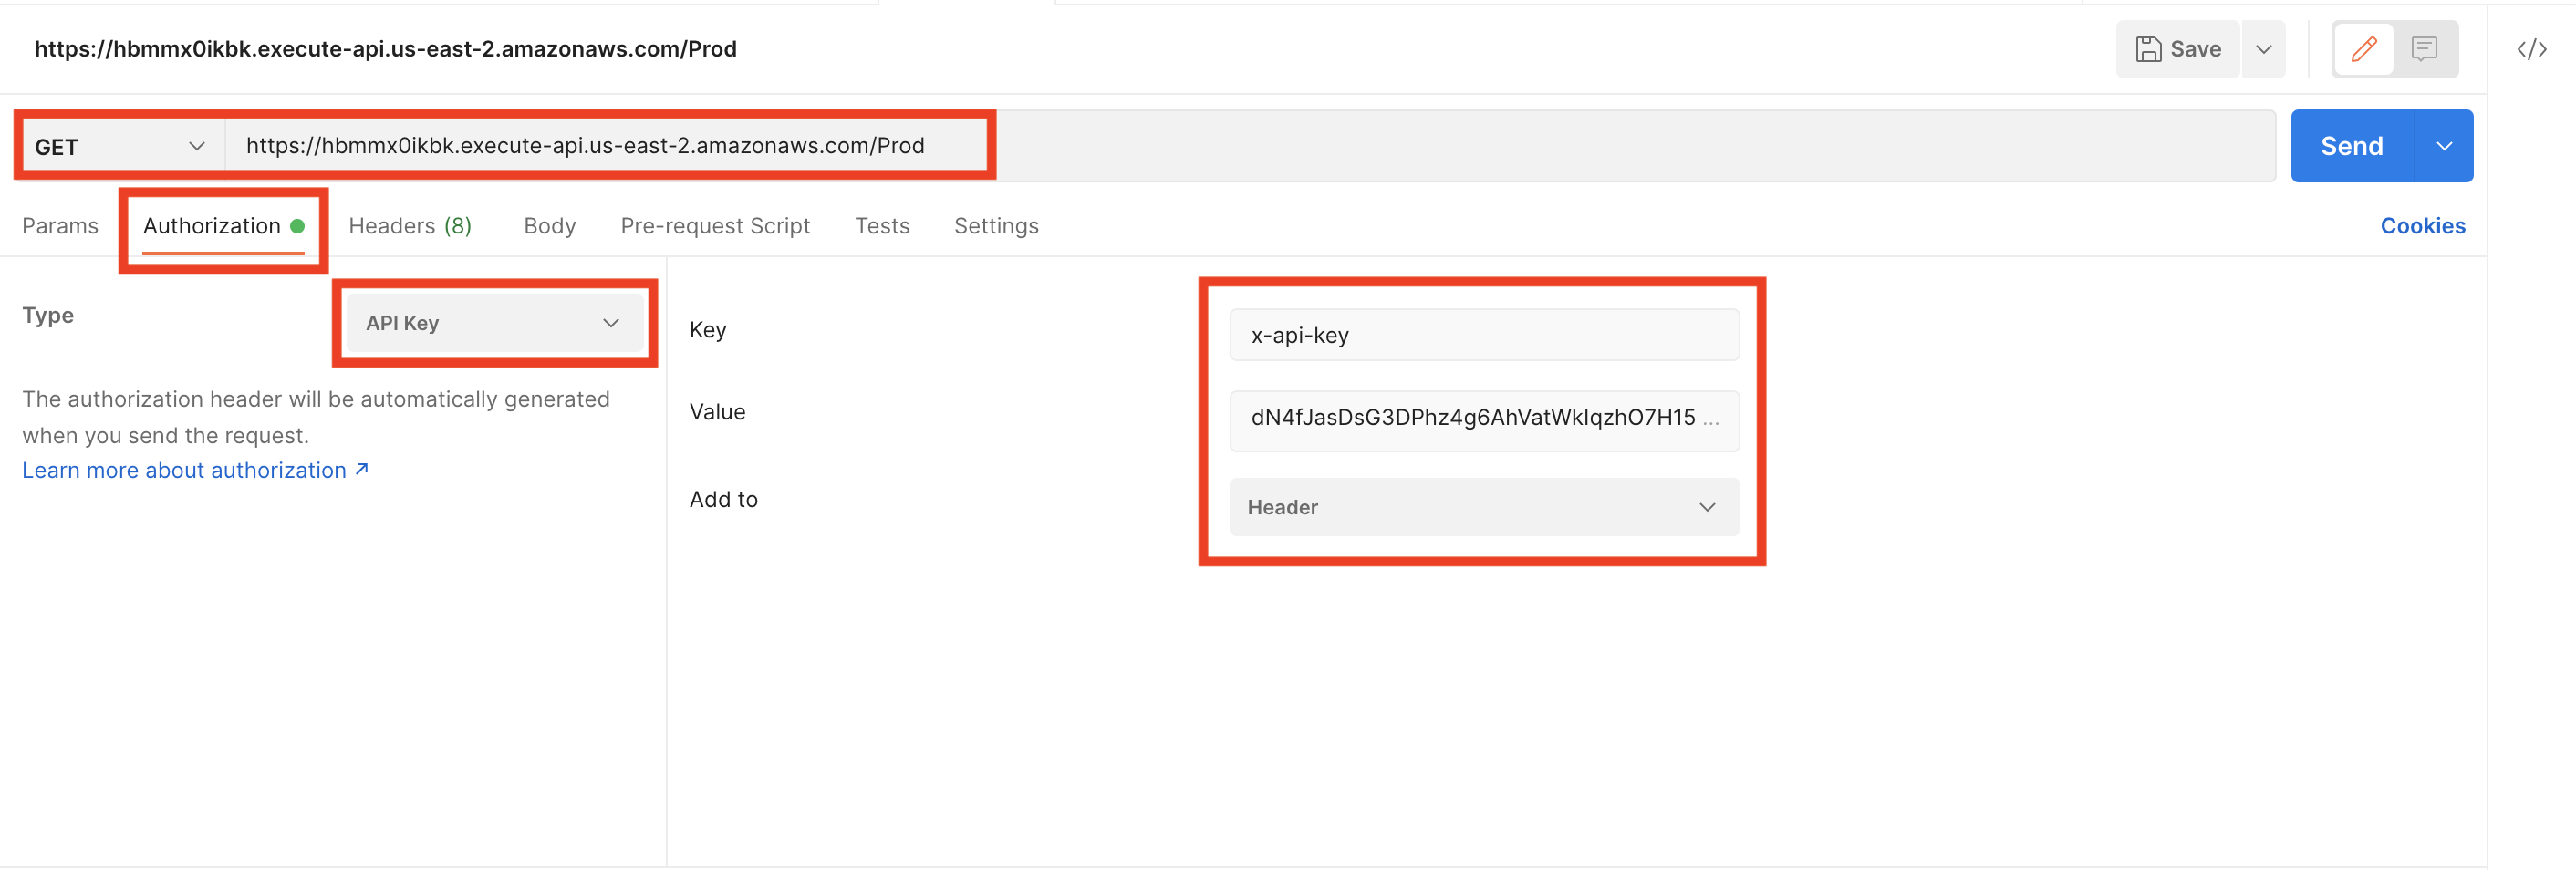Screen dimensions: 2576x870
Task: Click the pencil edit icon
Action: coord(2363,49)
